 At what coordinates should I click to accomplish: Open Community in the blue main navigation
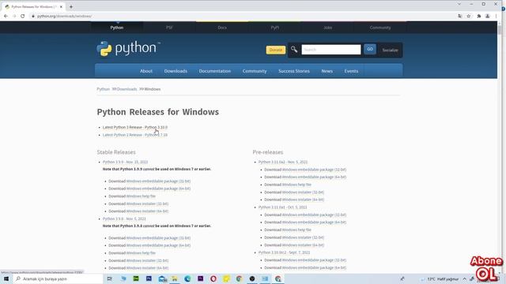(x=255, y=71)
